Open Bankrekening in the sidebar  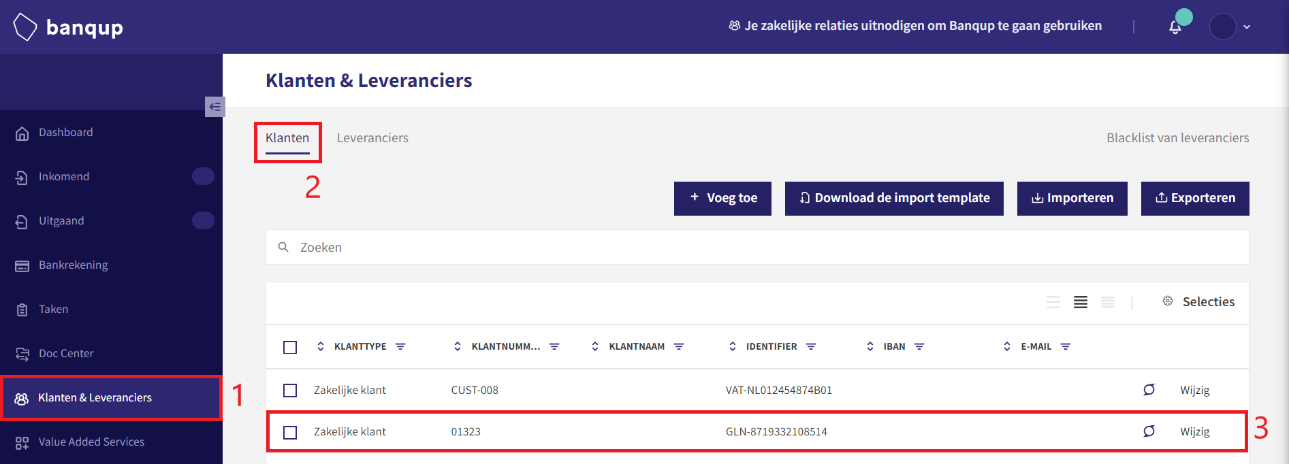click(x=73, y=265)
